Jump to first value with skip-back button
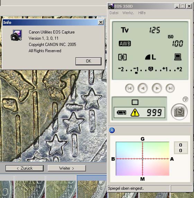The height and width of the screenshot is (198, 194). [x=130, y=88]
